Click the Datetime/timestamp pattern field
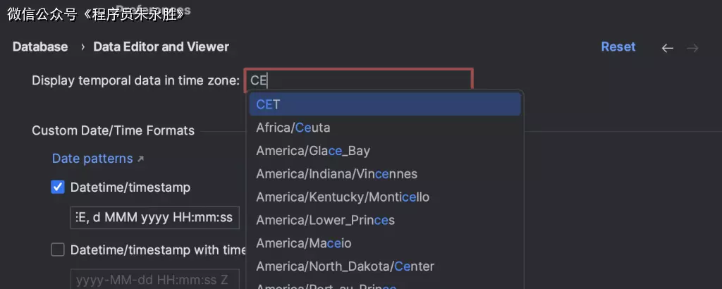The height and width of the screenshot is (289, 722). click(154, 218)
